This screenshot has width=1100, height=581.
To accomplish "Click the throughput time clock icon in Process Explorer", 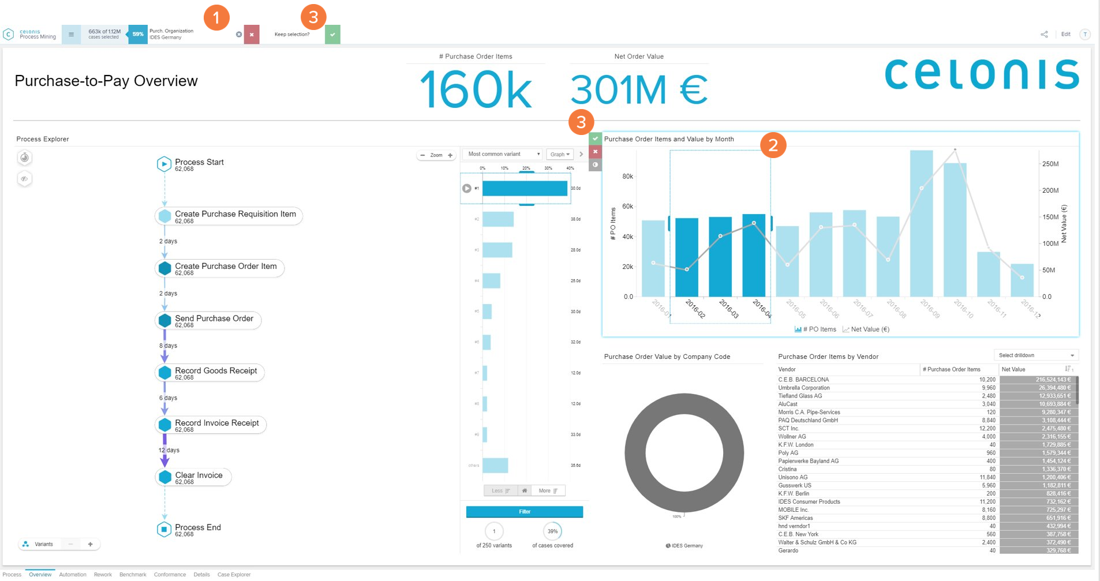I will coord(24,158).
